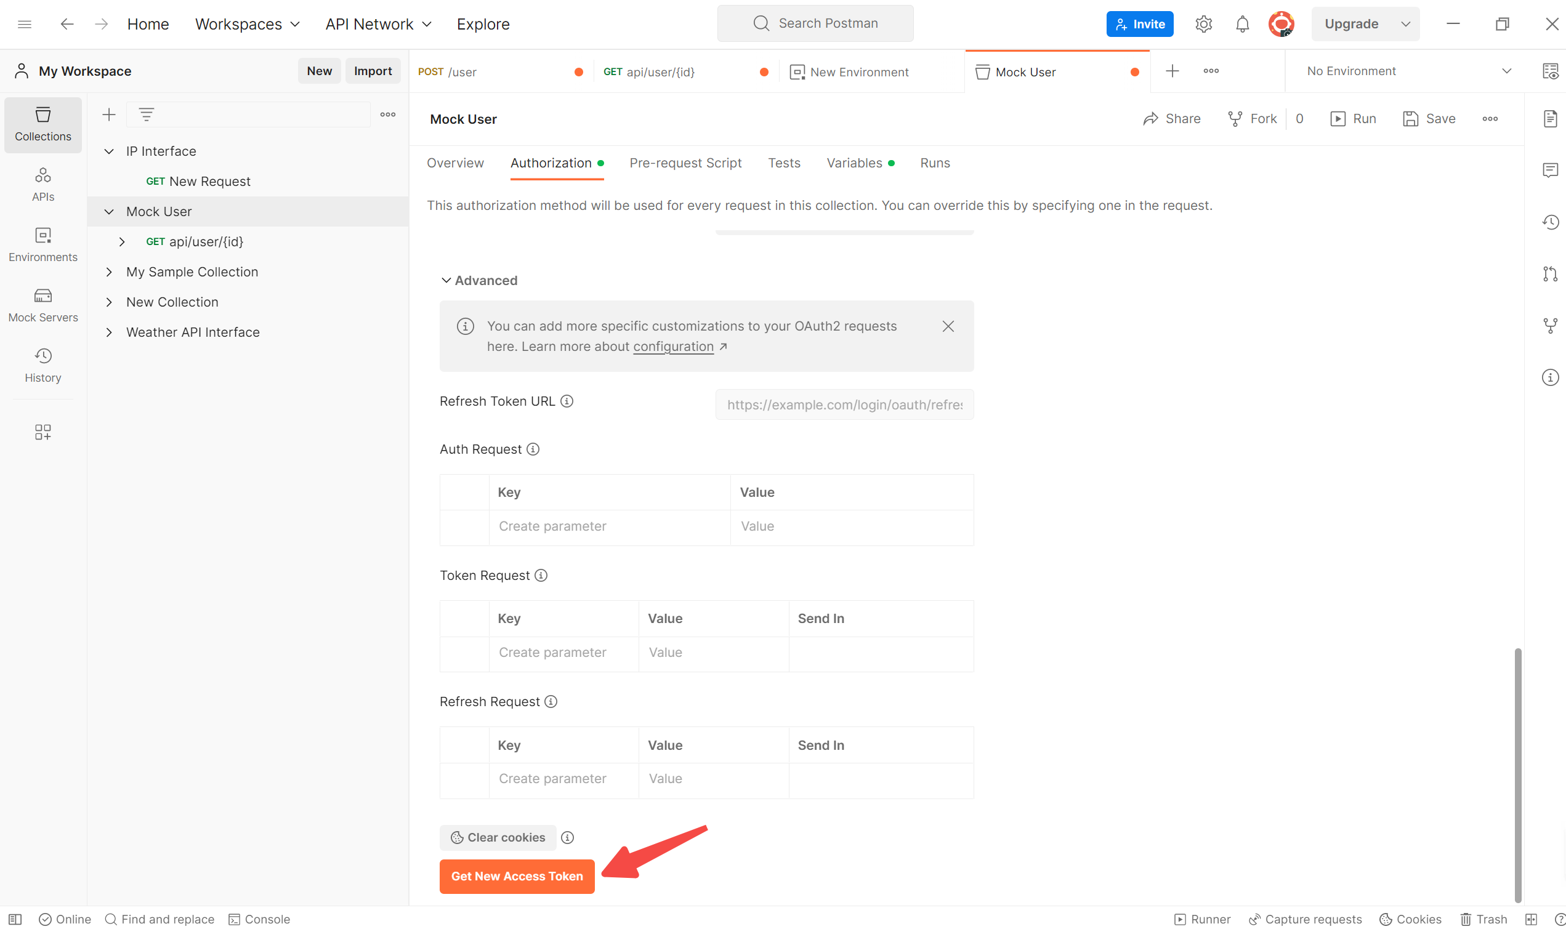Dismiss the OAuth2 configuration info banner
This screenshot has width=1566, height=929.
tap(946, 325)
